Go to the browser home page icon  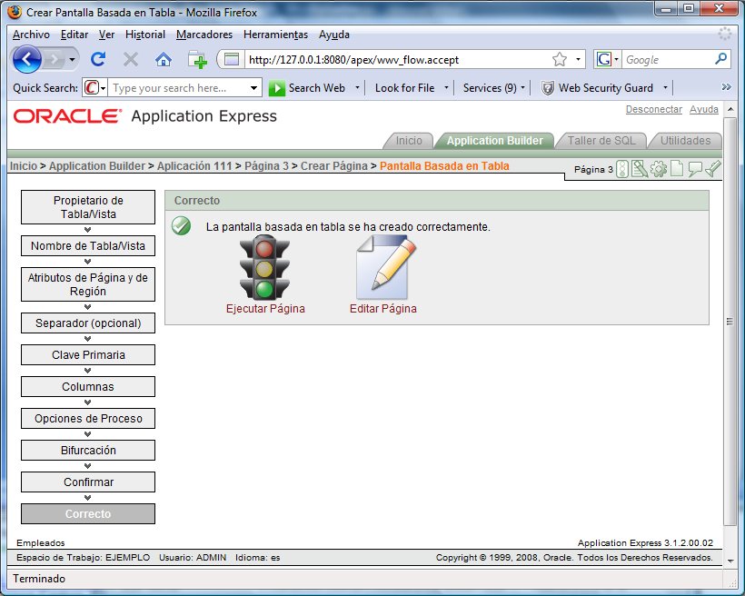164,59
